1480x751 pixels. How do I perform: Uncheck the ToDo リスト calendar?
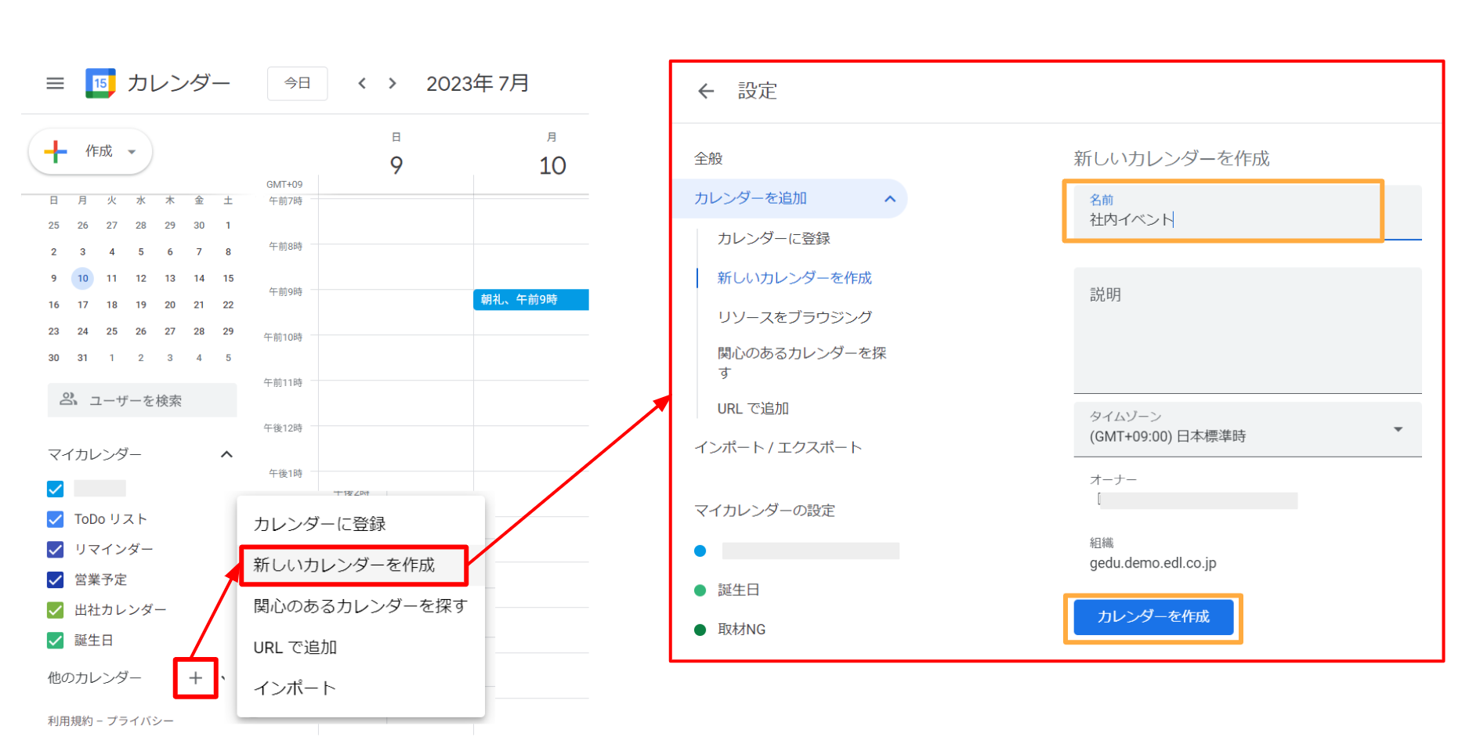click(x=56, y=519)
